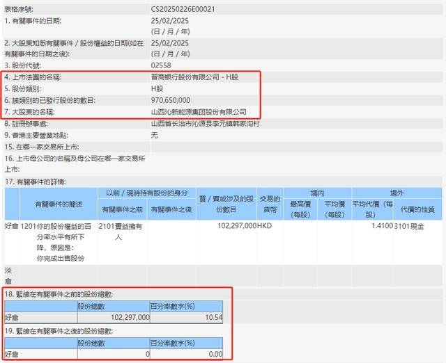Select the average consideration value 1.4100
The width and height of the screenshot is (446, 363).
pyautogui.click(x=383, y=226)
